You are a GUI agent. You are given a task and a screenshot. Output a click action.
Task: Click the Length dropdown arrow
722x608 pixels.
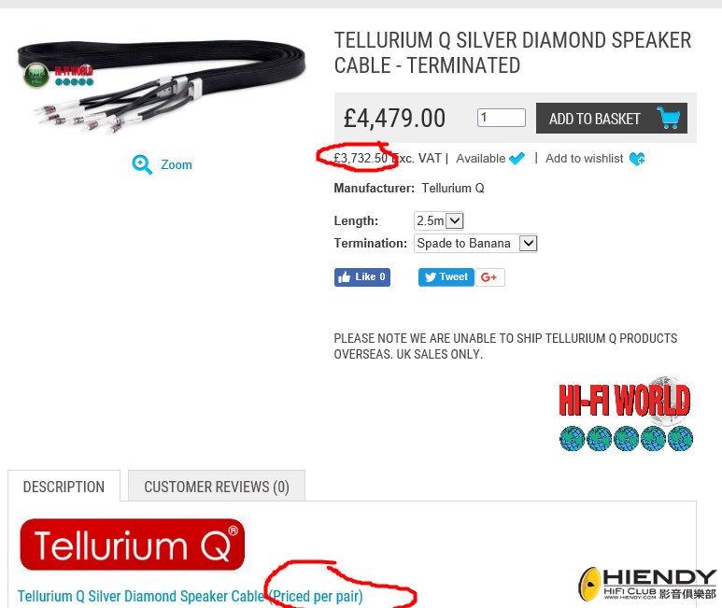coord(455,221)
